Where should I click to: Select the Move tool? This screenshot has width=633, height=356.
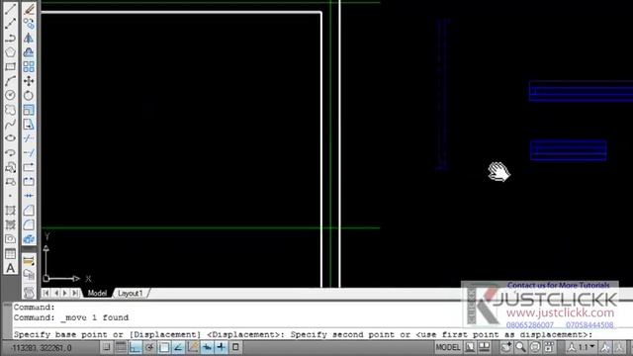[x=29, y=81]
